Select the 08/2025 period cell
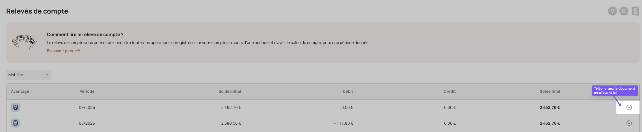 point(87,123)
